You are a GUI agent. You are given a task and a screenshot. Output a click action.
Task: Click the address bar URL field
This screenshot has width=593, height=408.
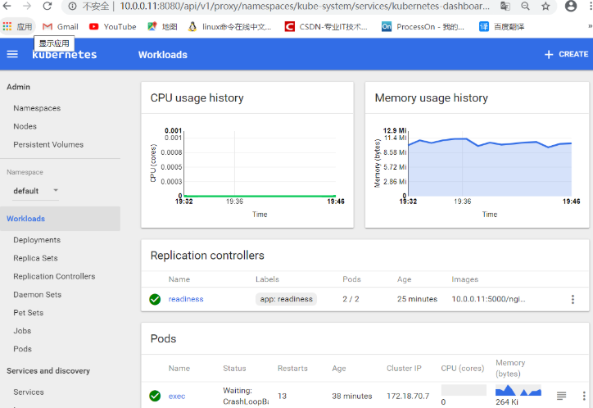[x=305, y=6]
